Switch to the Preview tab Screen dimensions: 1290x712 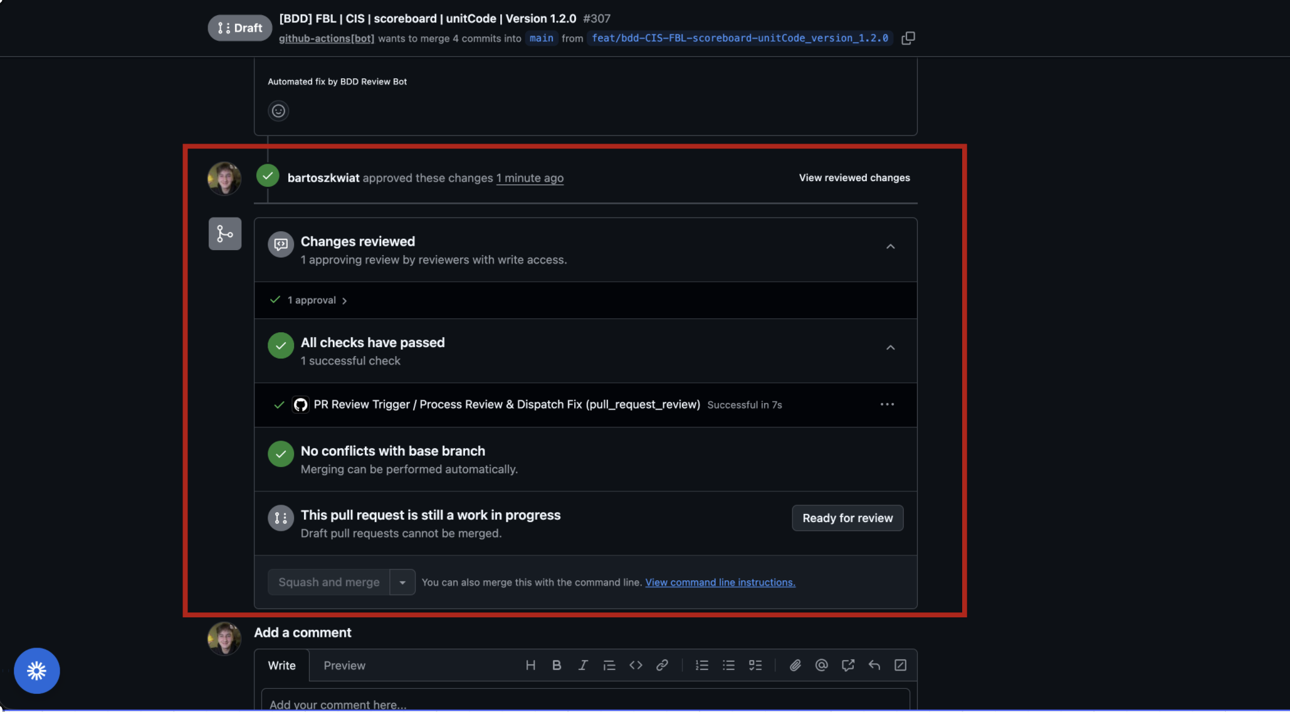[x=344, y=666]
